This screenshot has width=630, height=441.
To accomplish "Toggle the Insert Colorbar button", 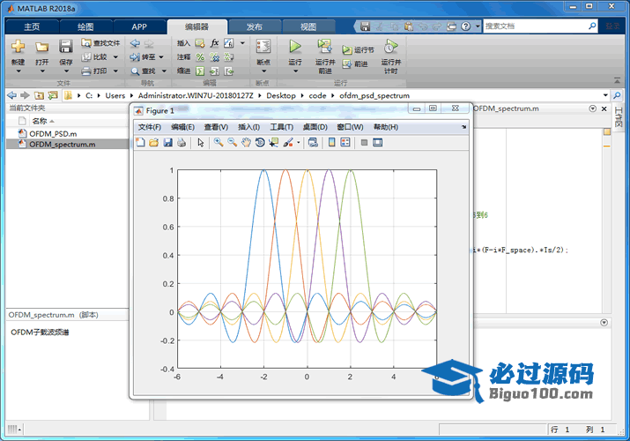I will coord(331,142).
